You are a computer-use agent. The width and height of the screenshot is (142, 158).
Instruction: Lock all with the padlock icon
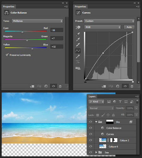pos(113,115)
